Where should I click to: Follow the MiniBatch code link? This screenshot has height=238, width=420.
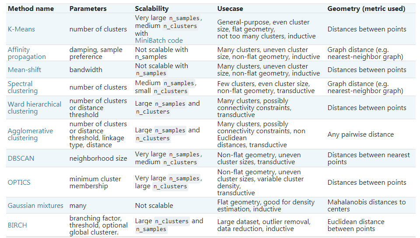pos(159,41)
